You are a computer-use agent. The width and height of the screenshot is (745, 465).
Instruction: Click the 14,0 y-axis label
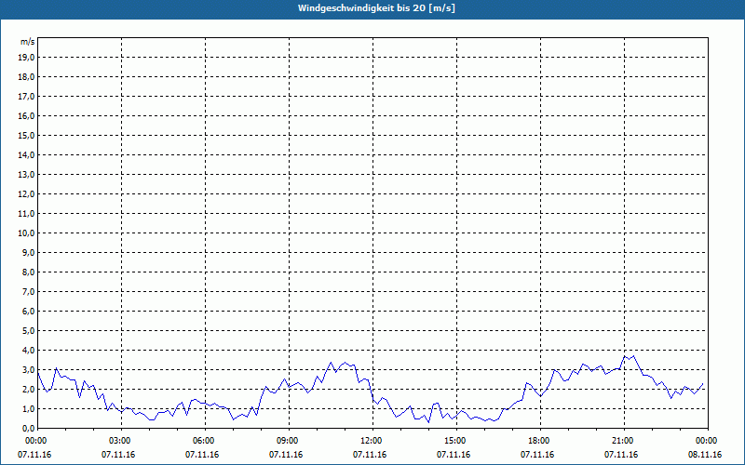[x=26, y=154]
